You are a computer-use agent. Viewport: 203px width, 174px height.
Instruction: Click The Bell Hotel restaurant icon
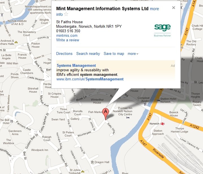(12, 121)
